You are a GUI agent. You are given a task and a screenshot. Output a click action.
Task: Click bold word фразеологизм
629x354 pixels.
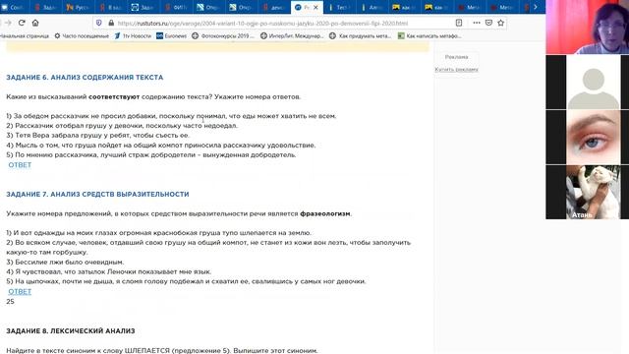click(x=325, y=213)
